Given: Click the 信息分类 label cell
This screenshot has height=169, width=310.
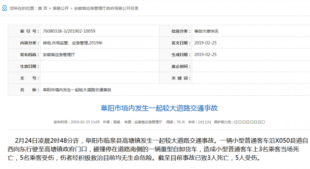Looking at the screenshot, I should (175, 31).
